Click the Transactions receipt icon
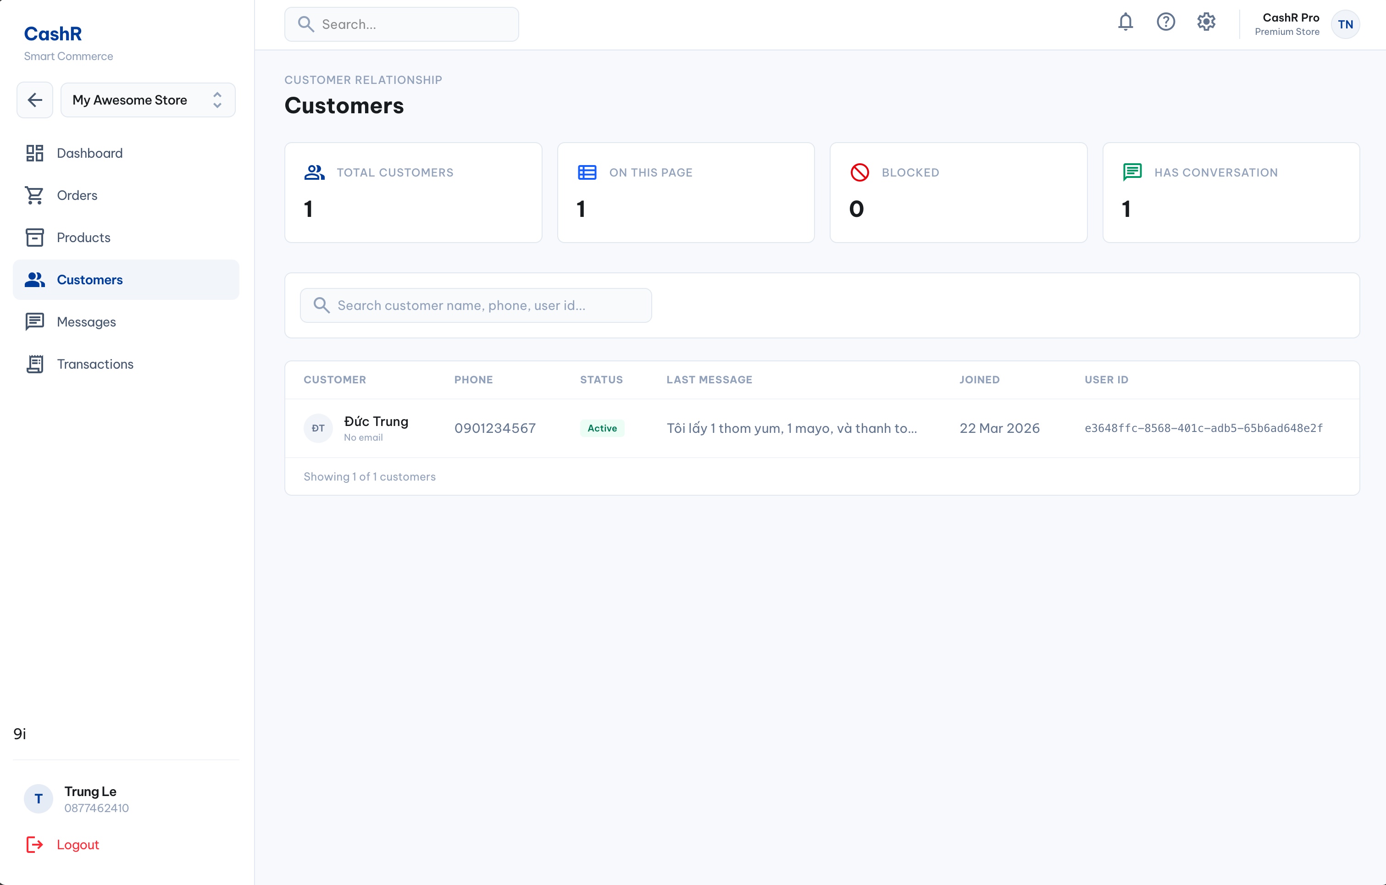The image size is (1386, 885). click(x=34, y=364)
